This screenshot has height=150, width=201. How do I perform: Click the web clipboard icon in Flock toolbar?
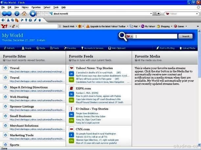click(30, 20)
